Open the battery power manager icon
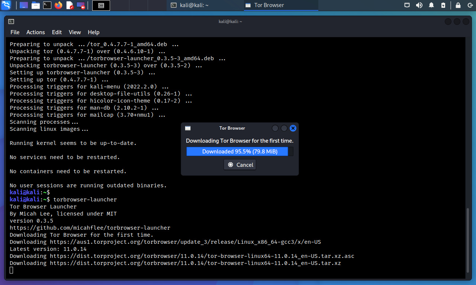This screenshot has height=285, width=476. (x=443, y=5)
